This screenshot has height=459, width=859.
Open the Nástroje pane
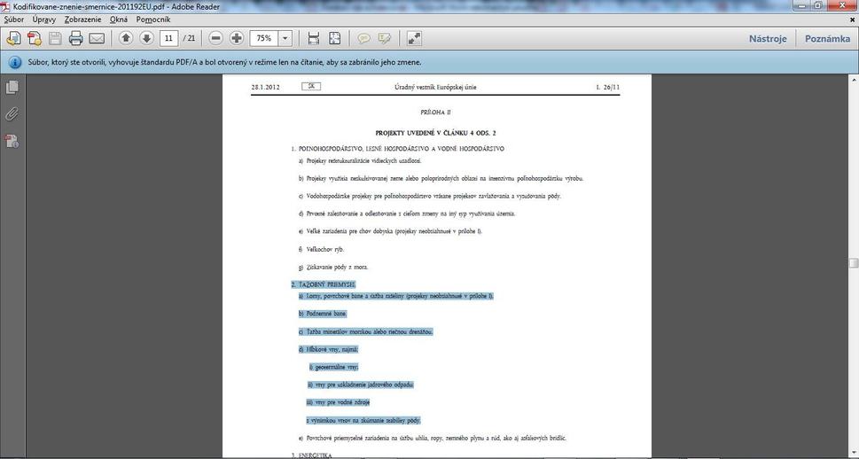tap(768, 39)
